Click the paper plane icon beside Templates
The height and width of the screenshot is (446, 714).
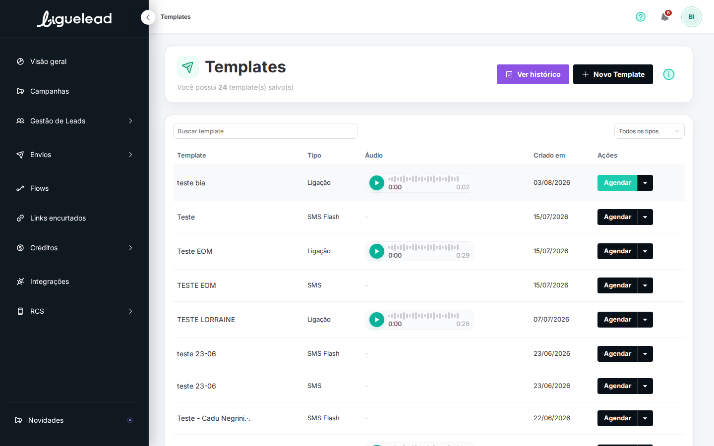coord(188,67)
